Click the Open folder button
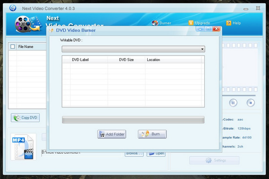Screen dimensions: 269x179 pos(156,153)
